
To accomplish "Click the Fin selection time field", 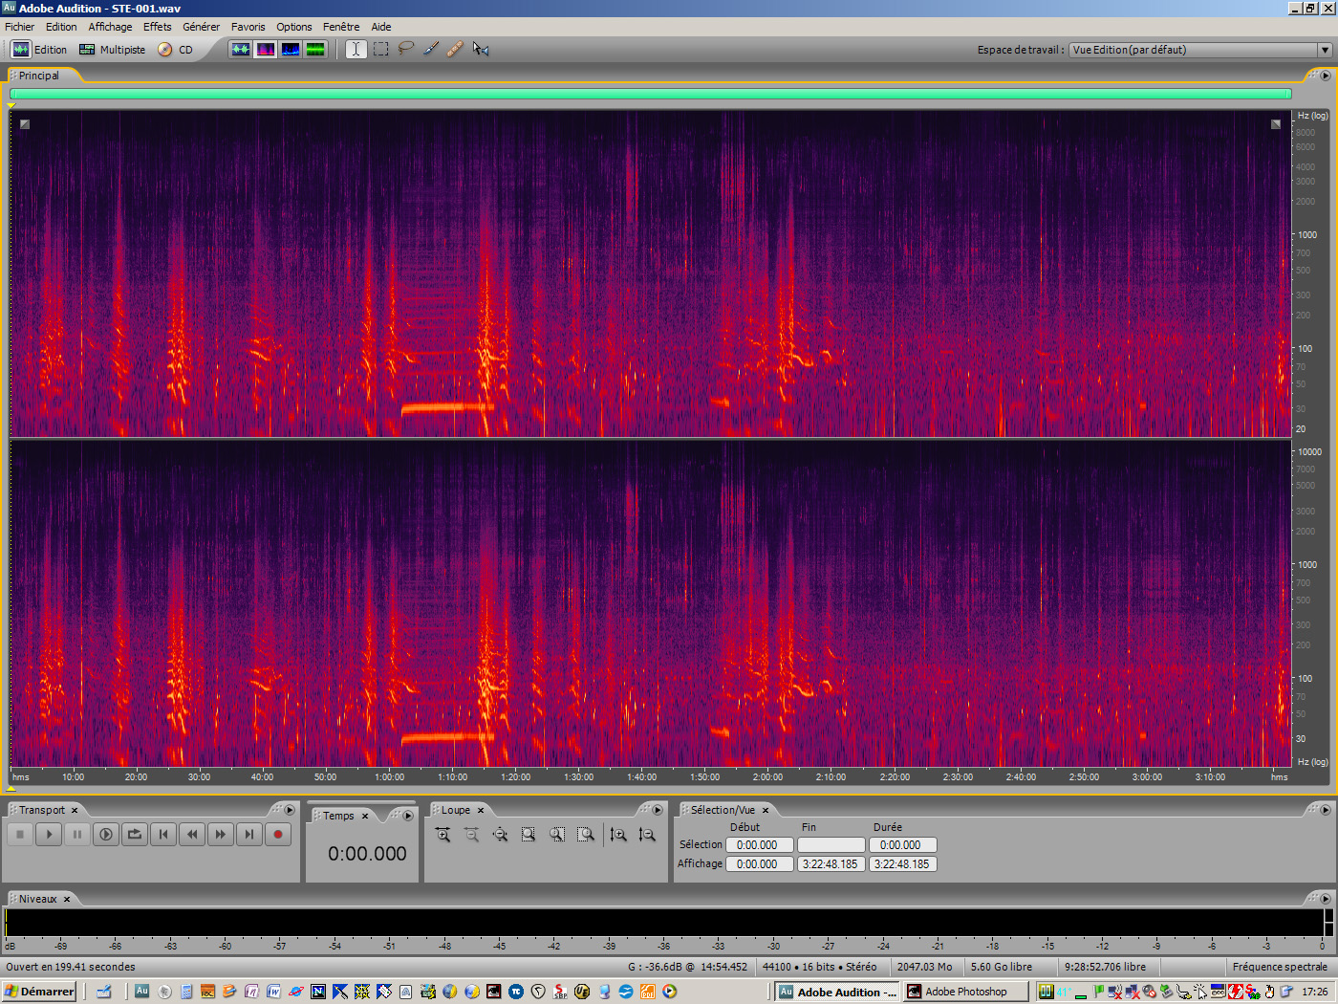I will (831, 844).
